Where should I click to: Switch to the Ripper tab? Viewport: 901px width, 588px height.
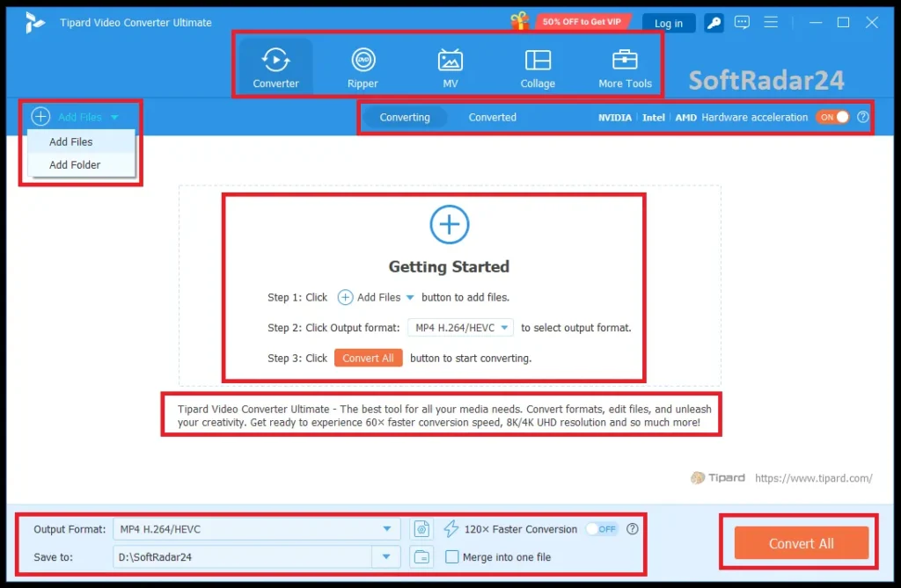point(363,67)
